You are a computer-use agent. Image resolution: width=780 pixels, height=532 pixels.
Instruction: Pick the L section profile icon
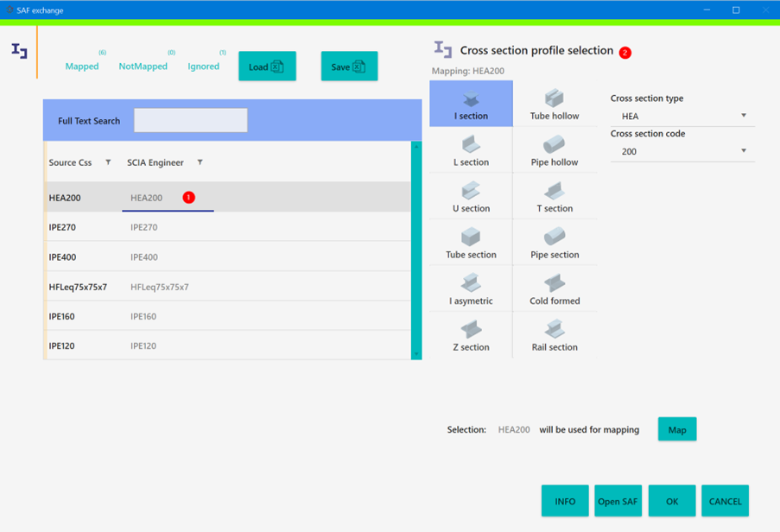tap(471, 149)
